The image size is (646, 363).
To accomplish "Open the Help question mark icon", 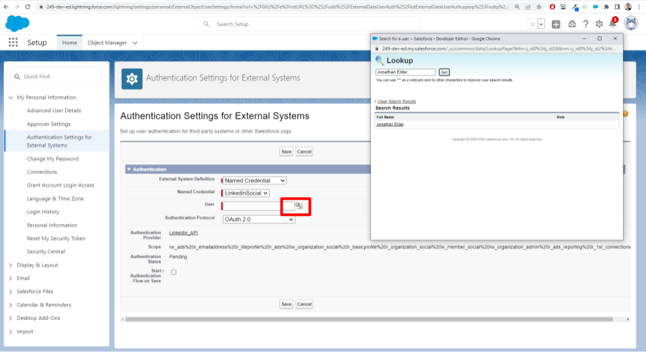I will pos(585,24).
